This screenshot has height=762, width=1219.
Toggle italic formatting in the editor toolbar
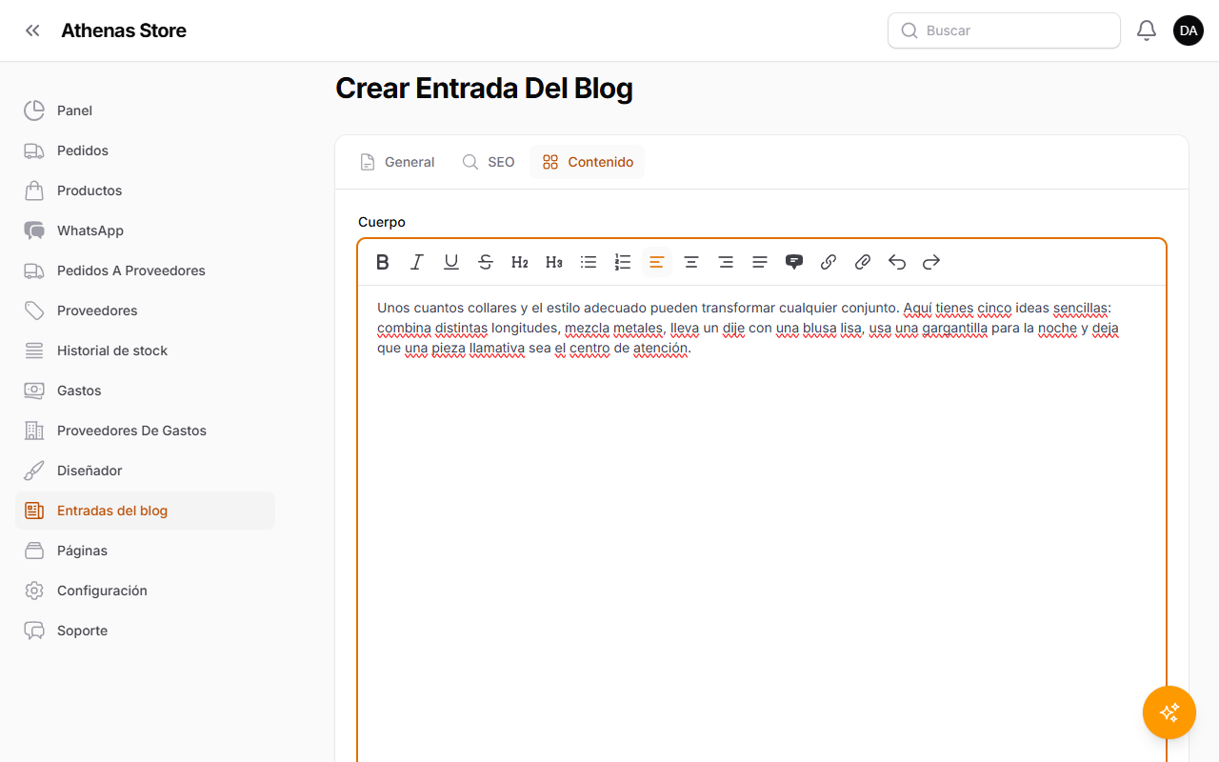pyautogui.click(x=417, y=262)
